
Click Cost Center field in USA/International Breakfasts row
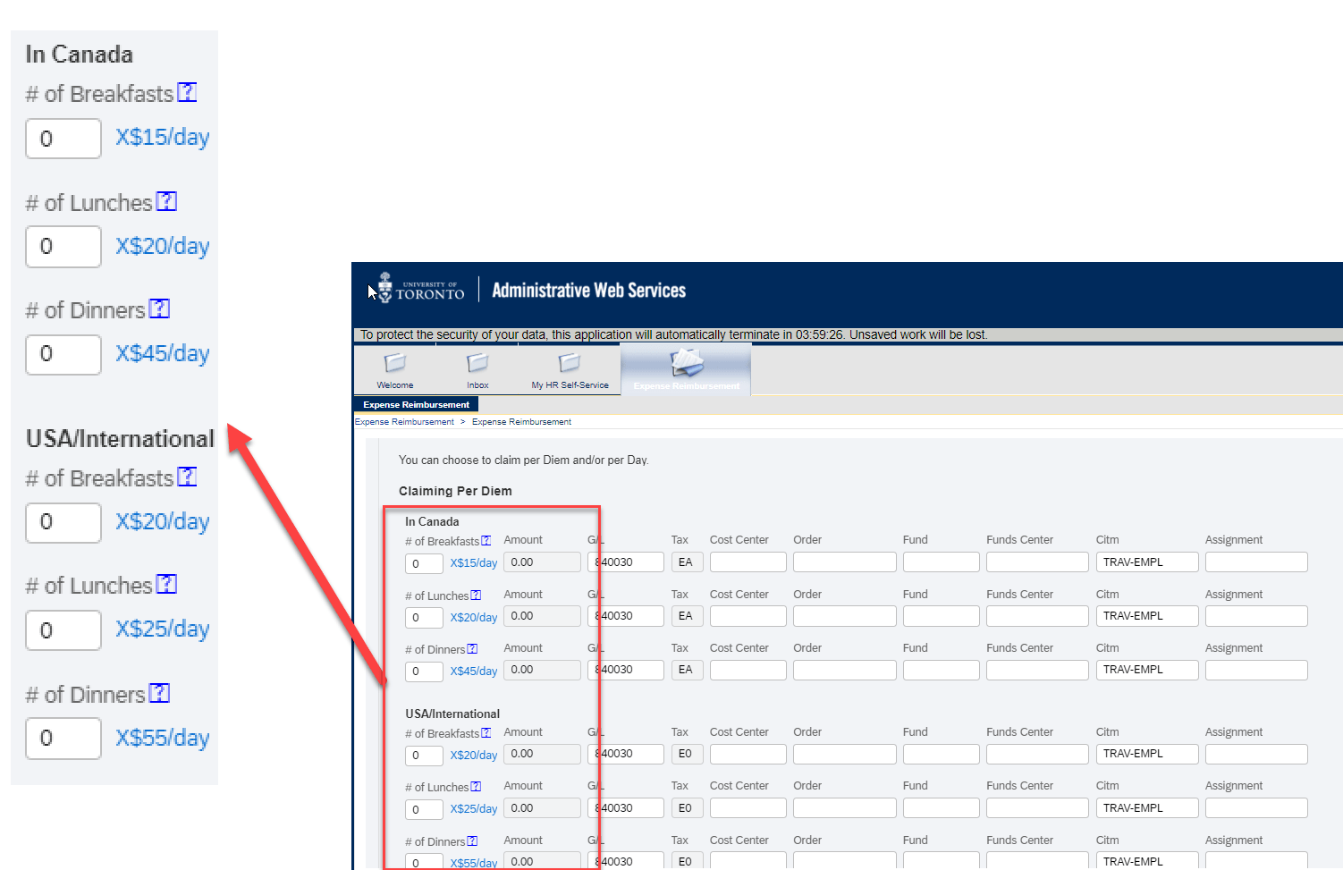[x=748, y=754]
